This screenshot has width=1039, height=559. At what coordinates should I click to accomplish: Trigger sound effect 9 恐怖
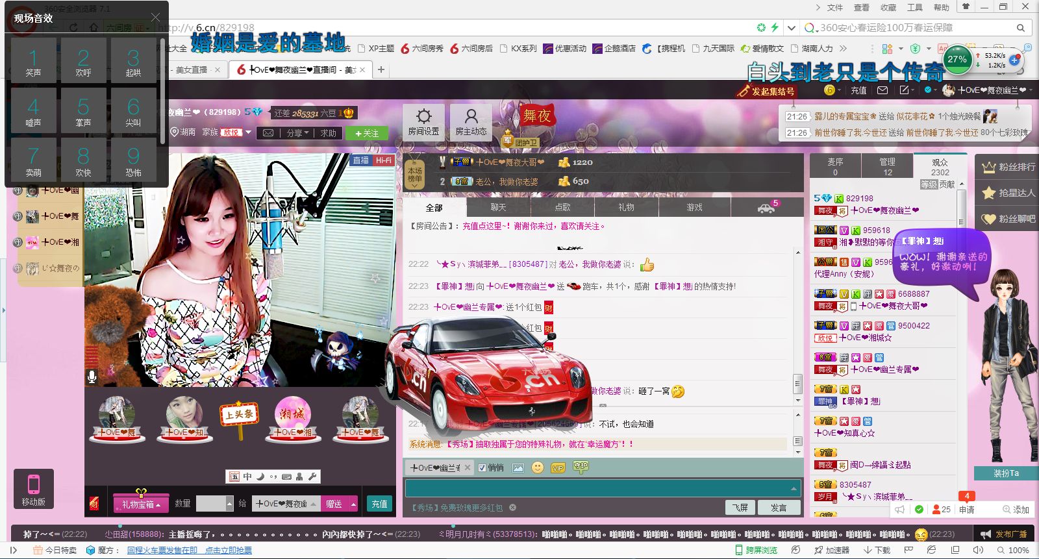(x=133, y=160)
